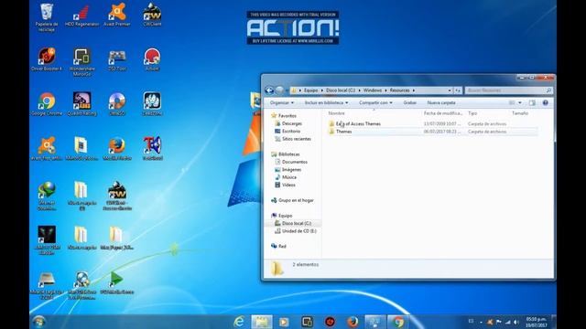
Task: Click the Nueva carpeta button
Action: (441, 102)
